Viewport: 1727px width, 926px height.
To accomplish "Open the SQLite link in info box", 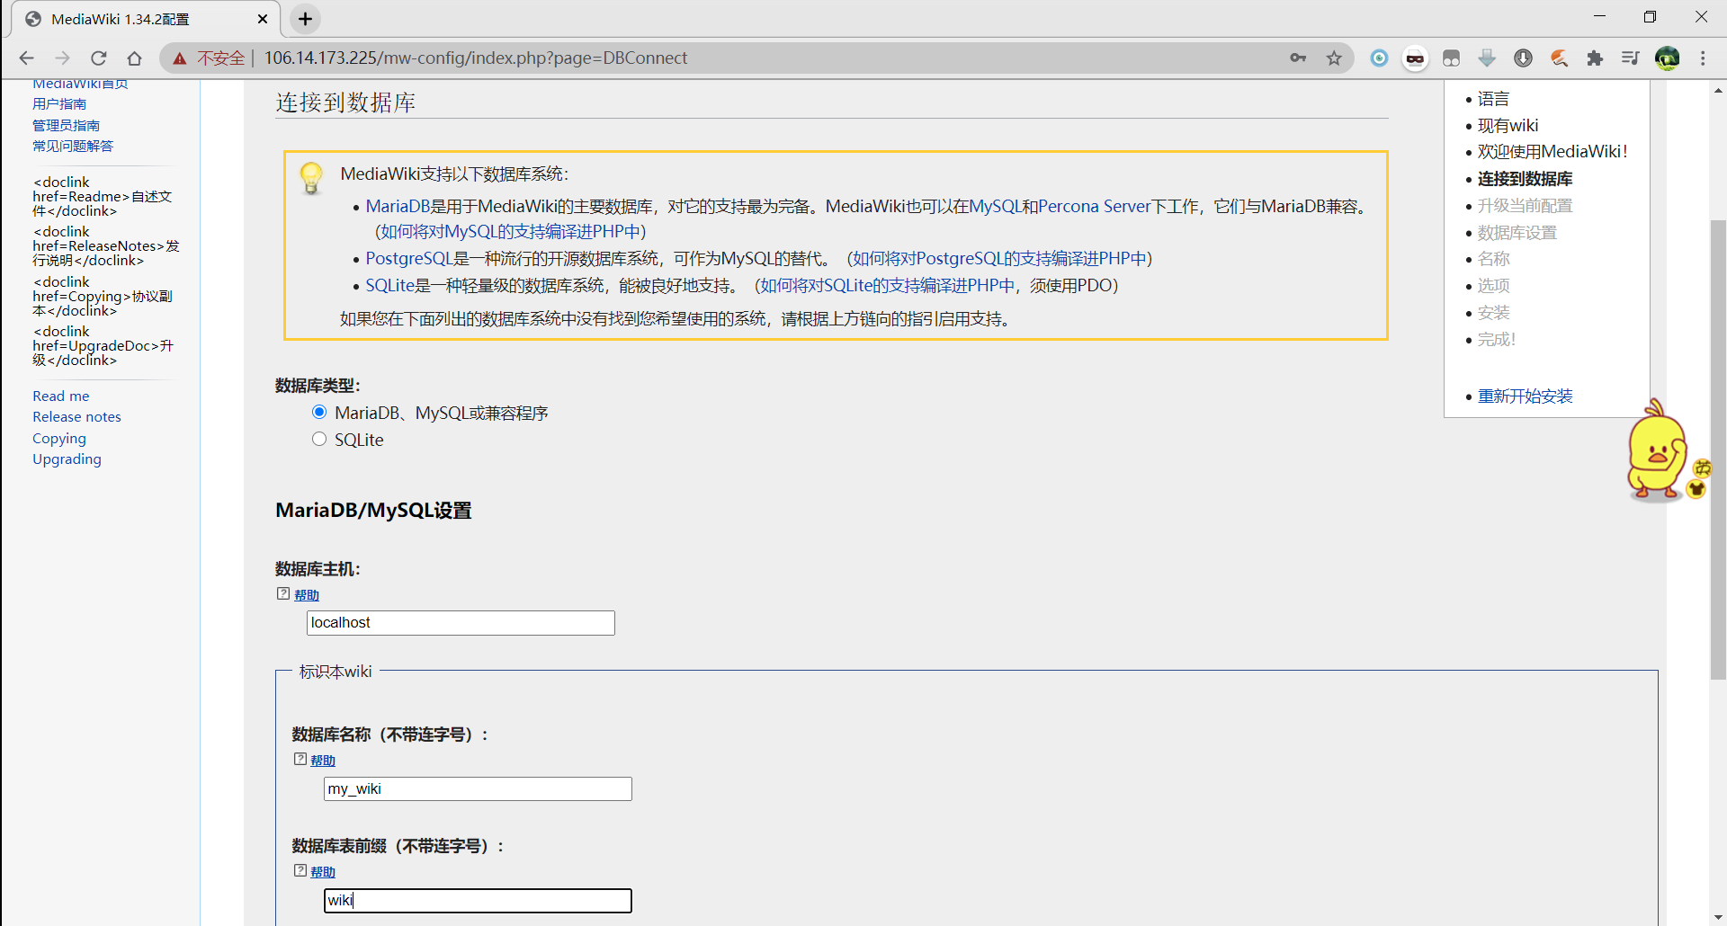I will point(390,286).
